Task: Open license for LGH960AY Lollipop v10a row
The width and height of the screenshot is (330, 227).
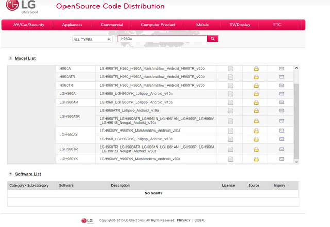Action: pyautogui.click(x=230, y=139)
